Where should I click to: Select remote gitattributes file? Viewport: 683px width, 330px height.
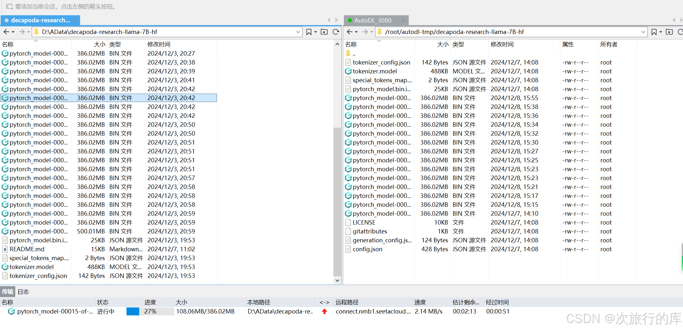[490, 232]
